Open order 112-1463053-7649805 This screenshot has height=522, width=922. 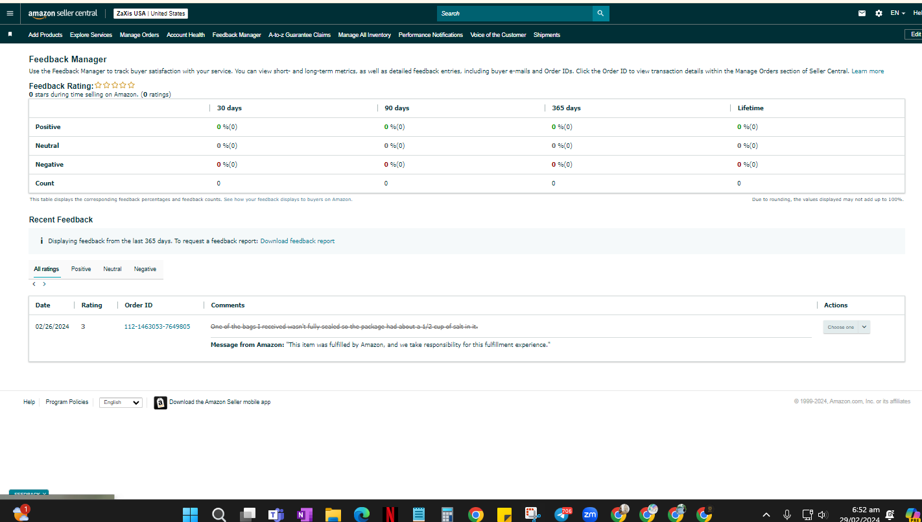(x=157, y=327)
